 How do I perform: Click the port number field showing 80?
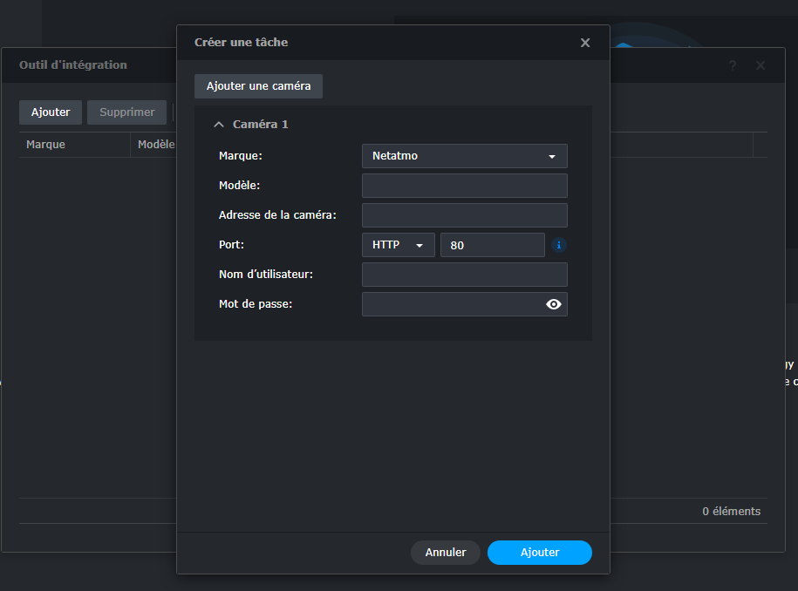[492, 245]
